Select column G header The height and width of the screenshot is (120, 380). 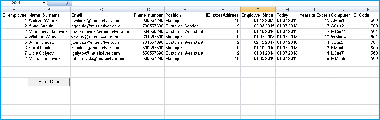pos(258,10)
